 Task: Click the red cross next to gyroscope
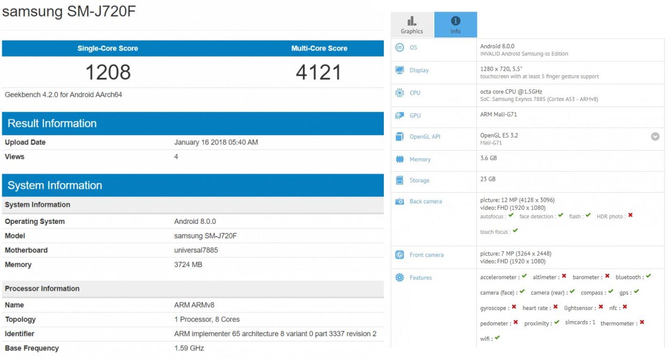coord(514,307)
